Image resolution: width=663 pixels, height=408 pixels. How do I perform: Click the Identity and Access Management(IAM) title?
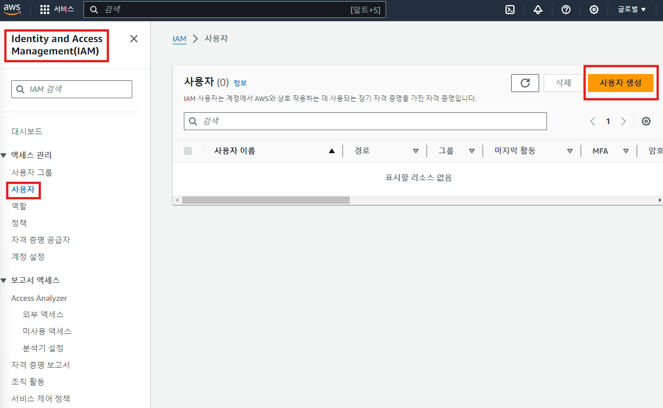(x=57, y=45)
